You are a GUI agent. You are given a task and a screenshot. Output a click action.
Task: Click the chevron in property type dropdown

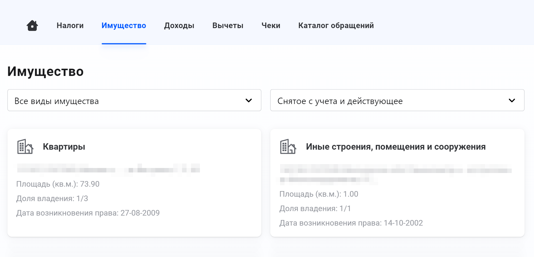pos(249,100)
